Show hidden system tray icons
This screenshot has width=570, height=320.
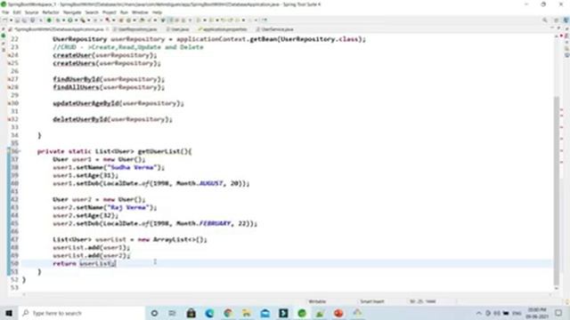479,313
